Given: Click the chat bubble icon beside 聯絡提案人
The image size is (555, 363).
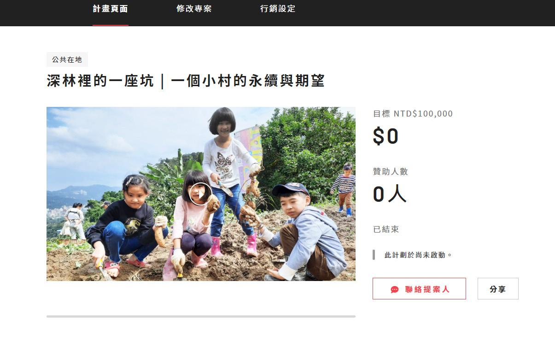Looking at the screenshot, I should (395, 289).
